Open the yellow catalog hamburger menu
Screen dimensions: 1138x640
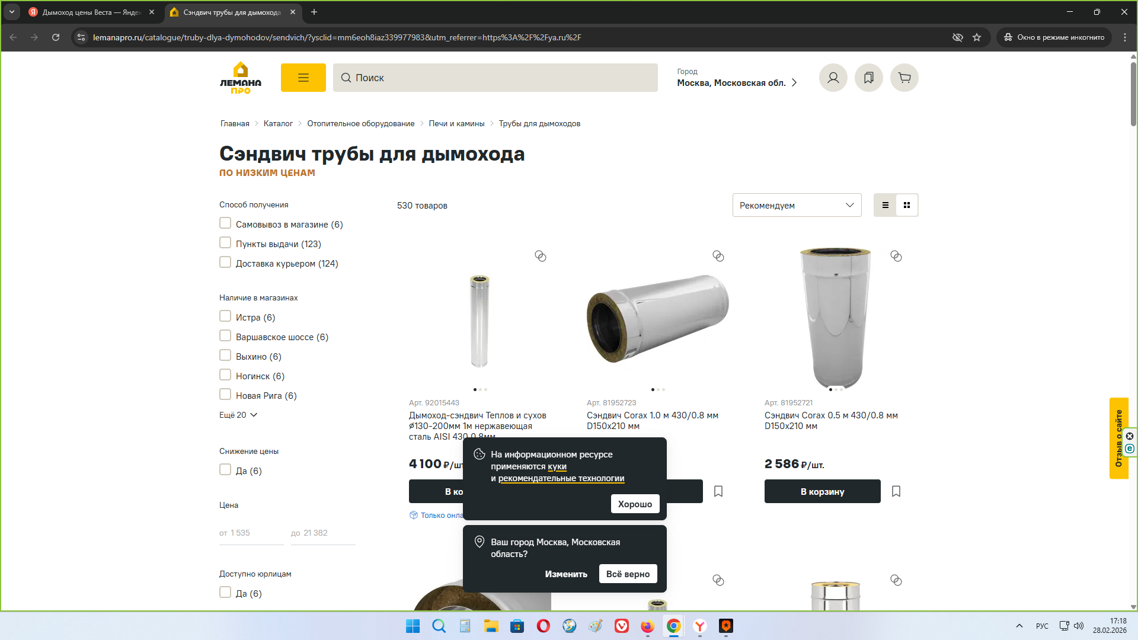click(303, 78)
